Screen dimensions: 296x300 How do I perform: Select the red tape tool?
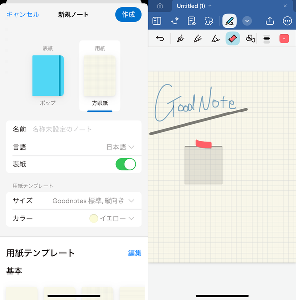[x=233, y=38]
